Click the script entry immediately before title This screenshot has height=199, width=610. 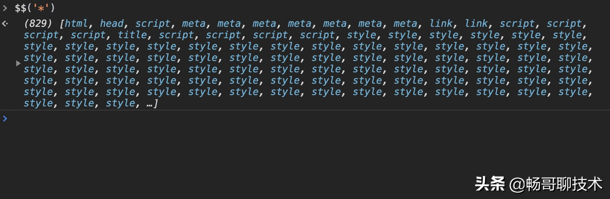click(88, 35)
